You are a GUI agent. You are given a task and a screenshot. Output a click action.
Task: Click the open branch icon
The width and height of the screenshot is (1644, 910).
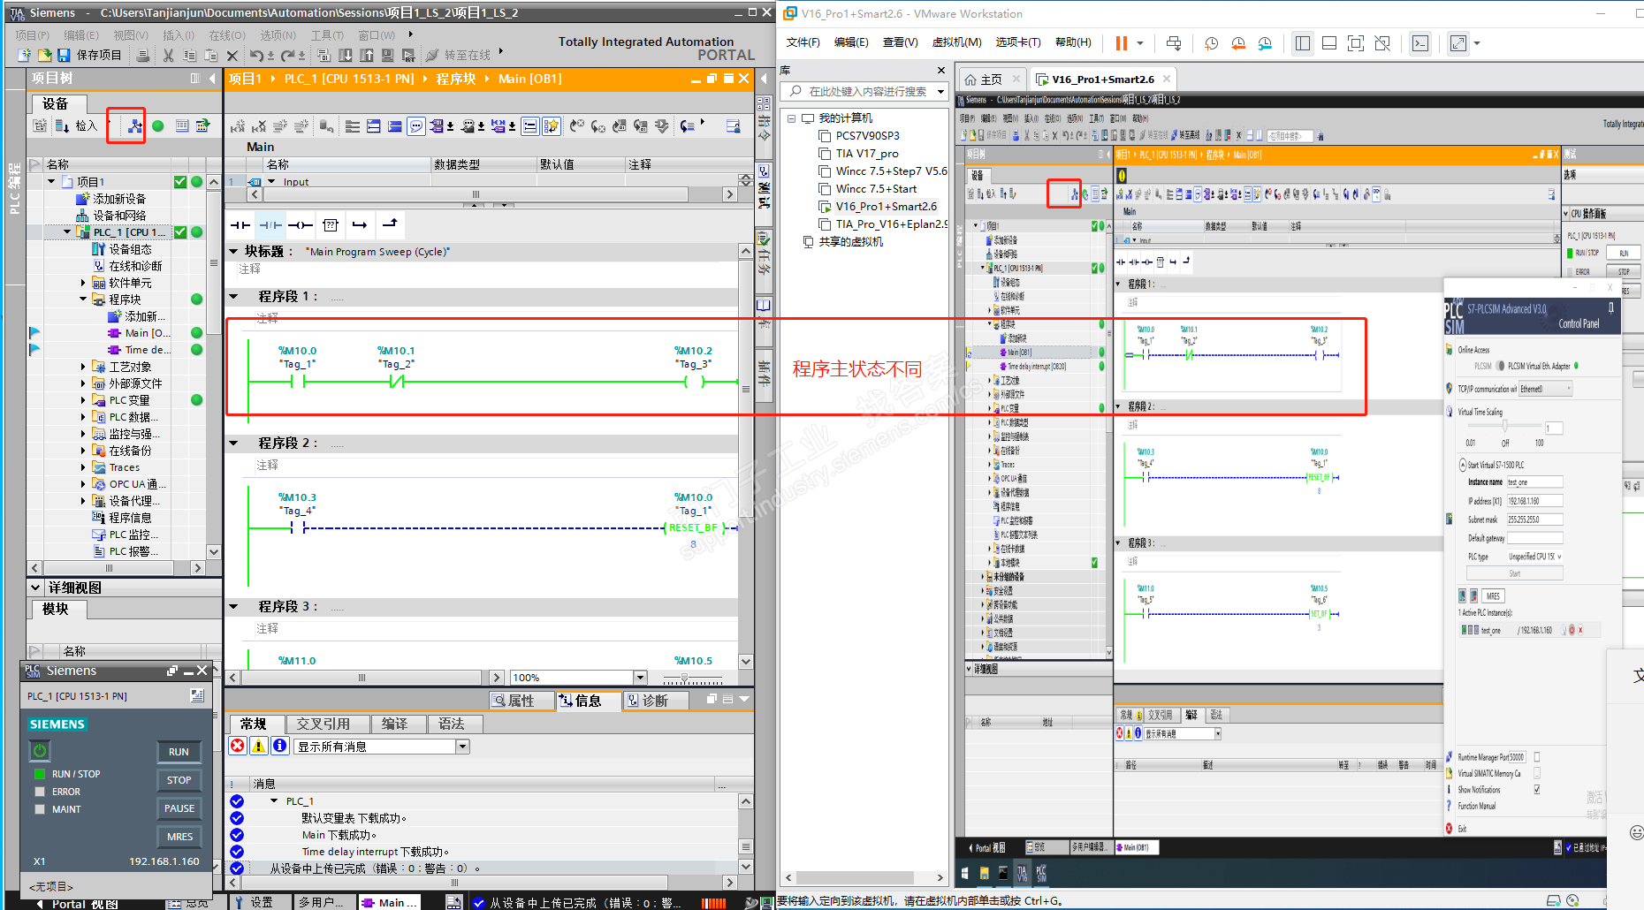360,224
